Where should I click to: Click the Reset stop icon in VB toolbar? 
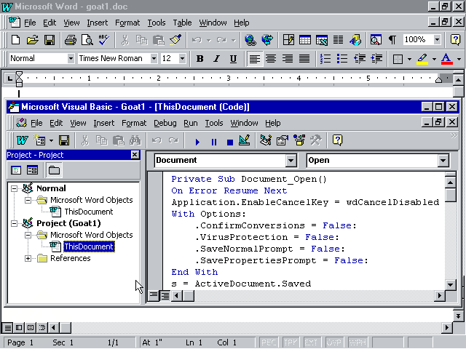click(230, 142)
